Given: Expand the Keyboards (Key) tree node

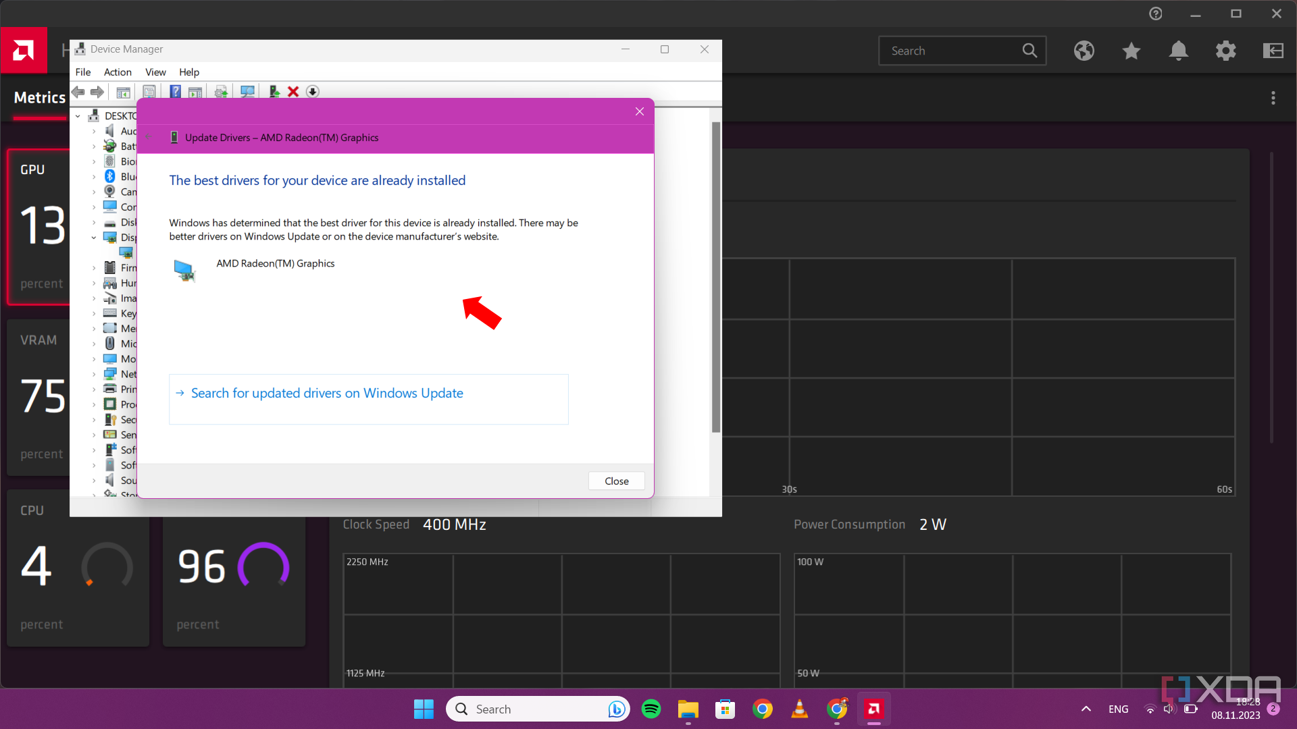Looking at the screenshot, I should (94, 313).
